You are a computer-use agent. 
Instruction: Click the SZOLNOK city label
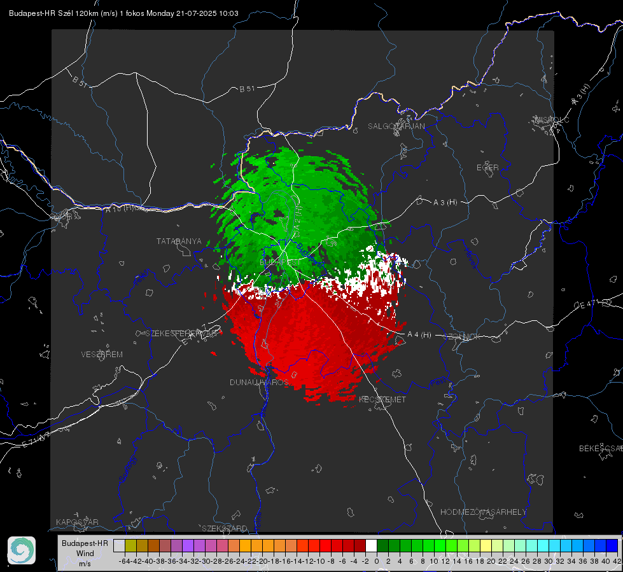(462, 336)
